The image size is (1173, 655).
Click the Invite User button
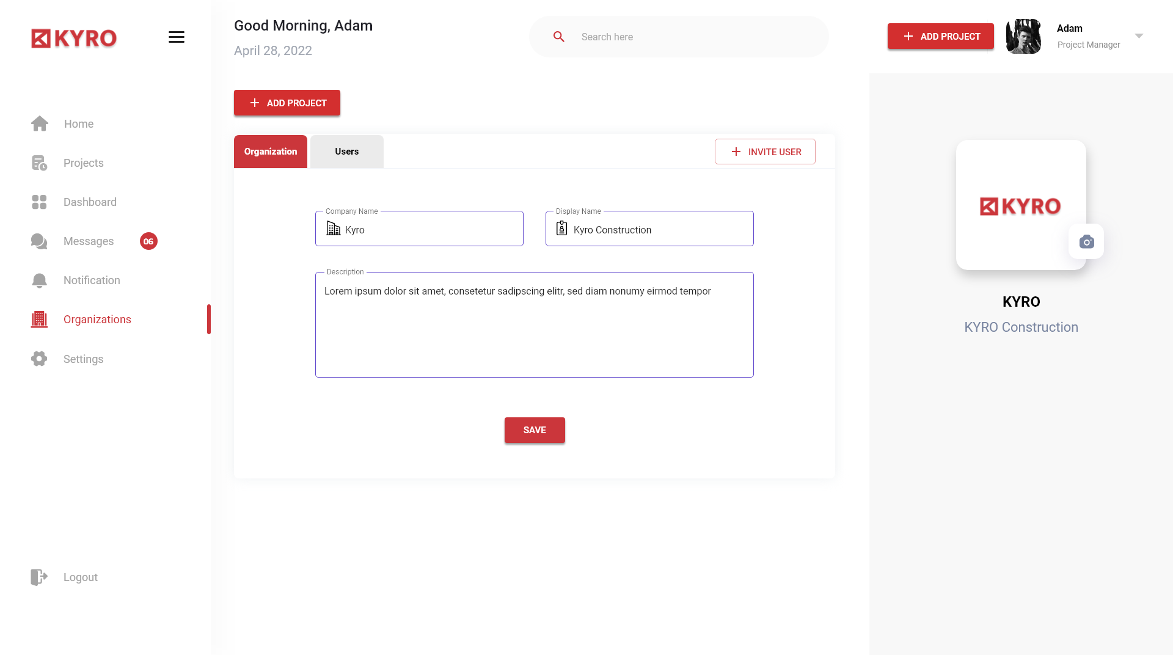[765, 152]
